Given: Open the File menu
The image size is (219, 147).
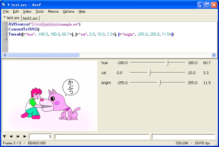Looking at the screenshot, I should pyautogui.click(x=6, y=11).
